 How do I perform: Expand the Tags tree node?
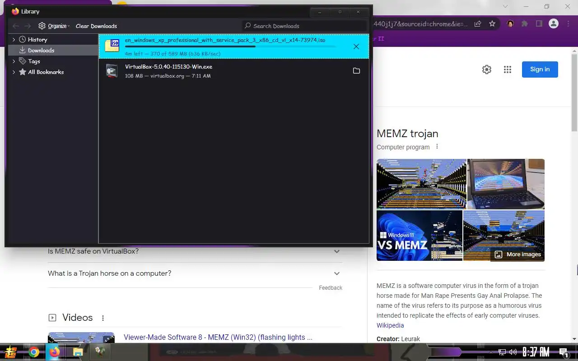click(14, 61)
